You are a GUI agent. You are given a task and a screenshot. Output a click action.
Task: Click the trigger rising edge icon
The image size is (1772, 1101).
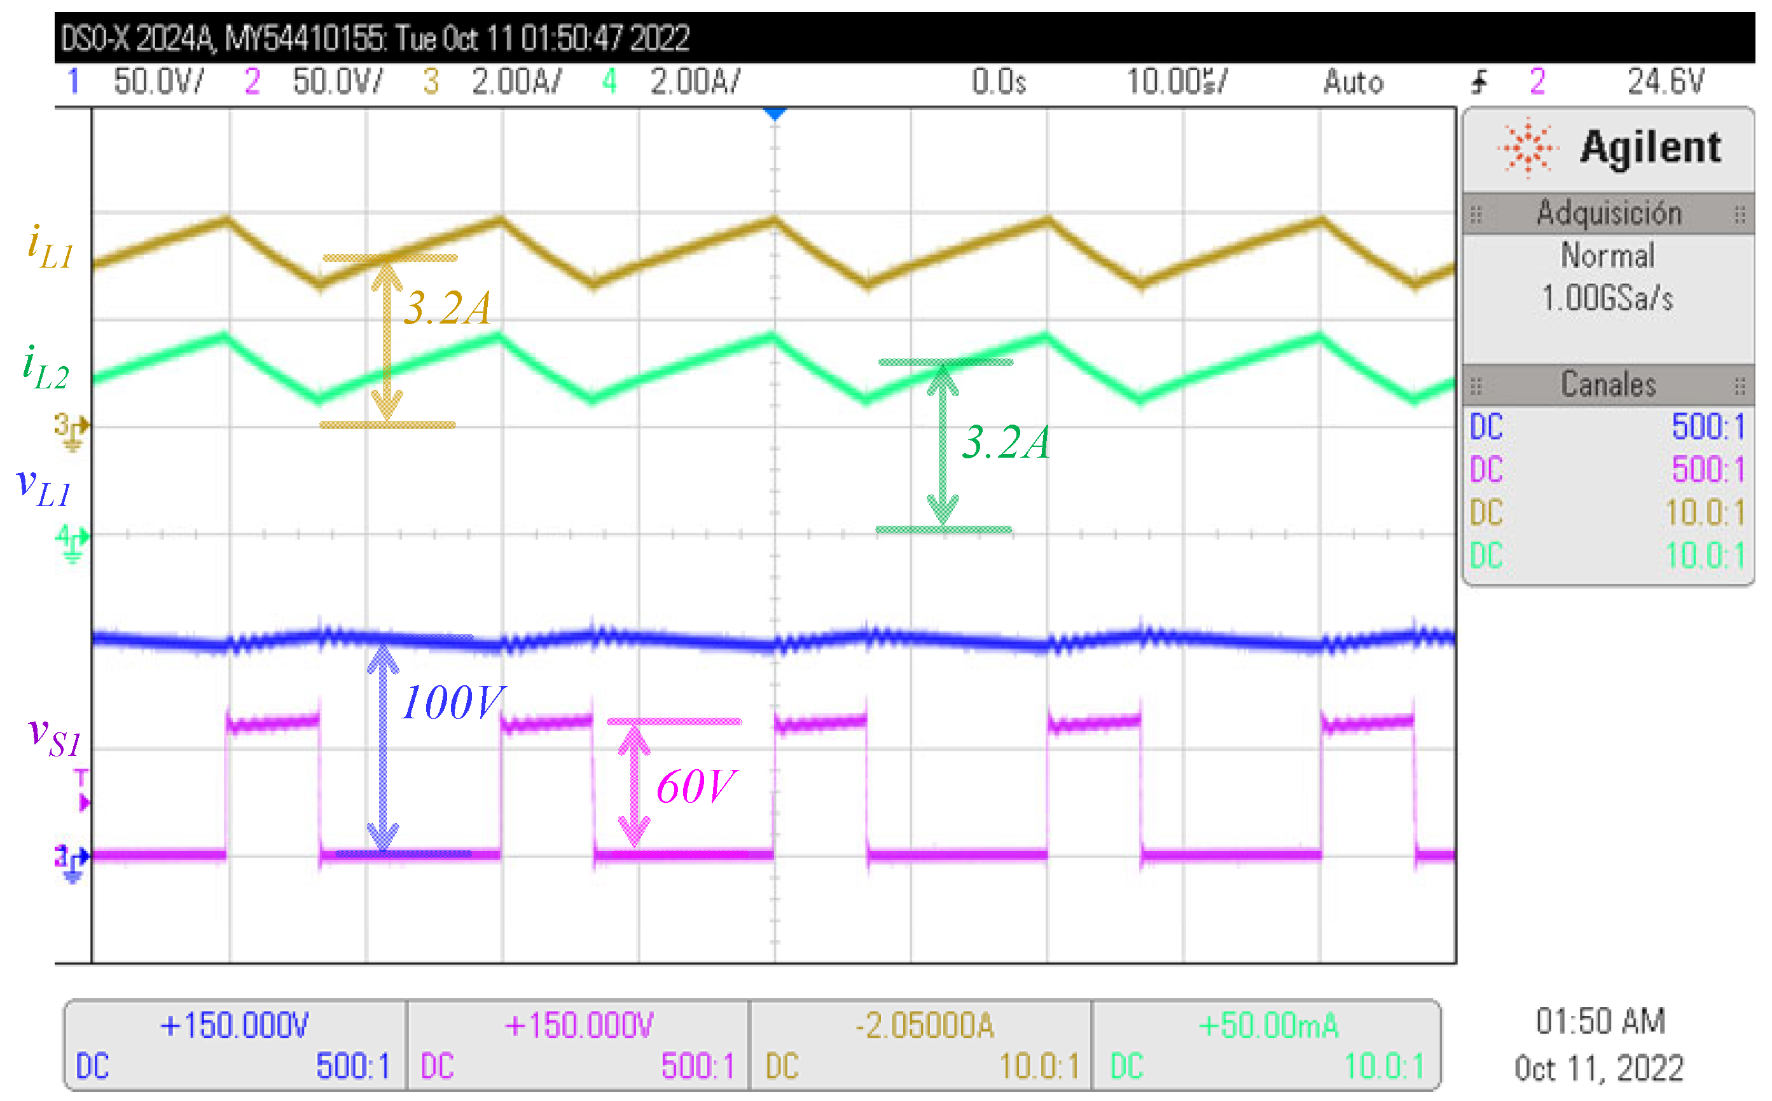tap(1478, 81)
